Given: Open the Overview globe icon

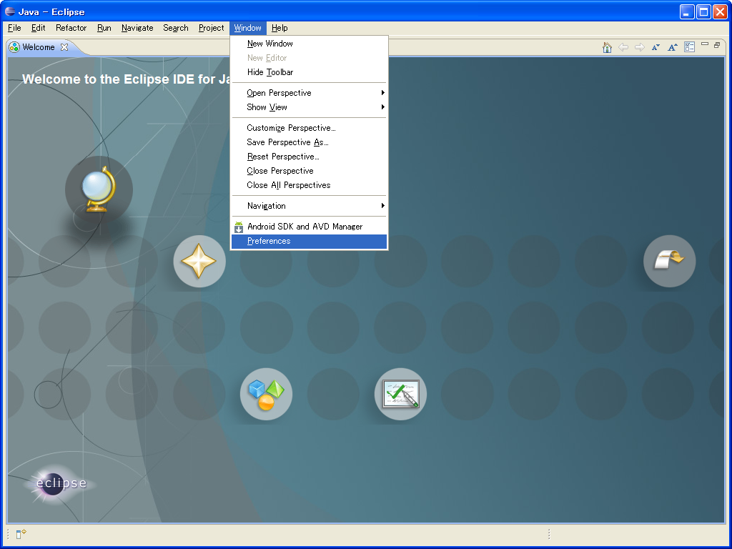Looking at the screenshot, I should point(99,189).
